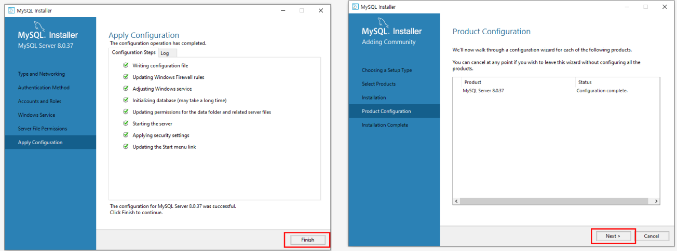Click Adjusting Windows service step text
The height and width of the screenshot is (251, 677).
click(x=162, y=89)
